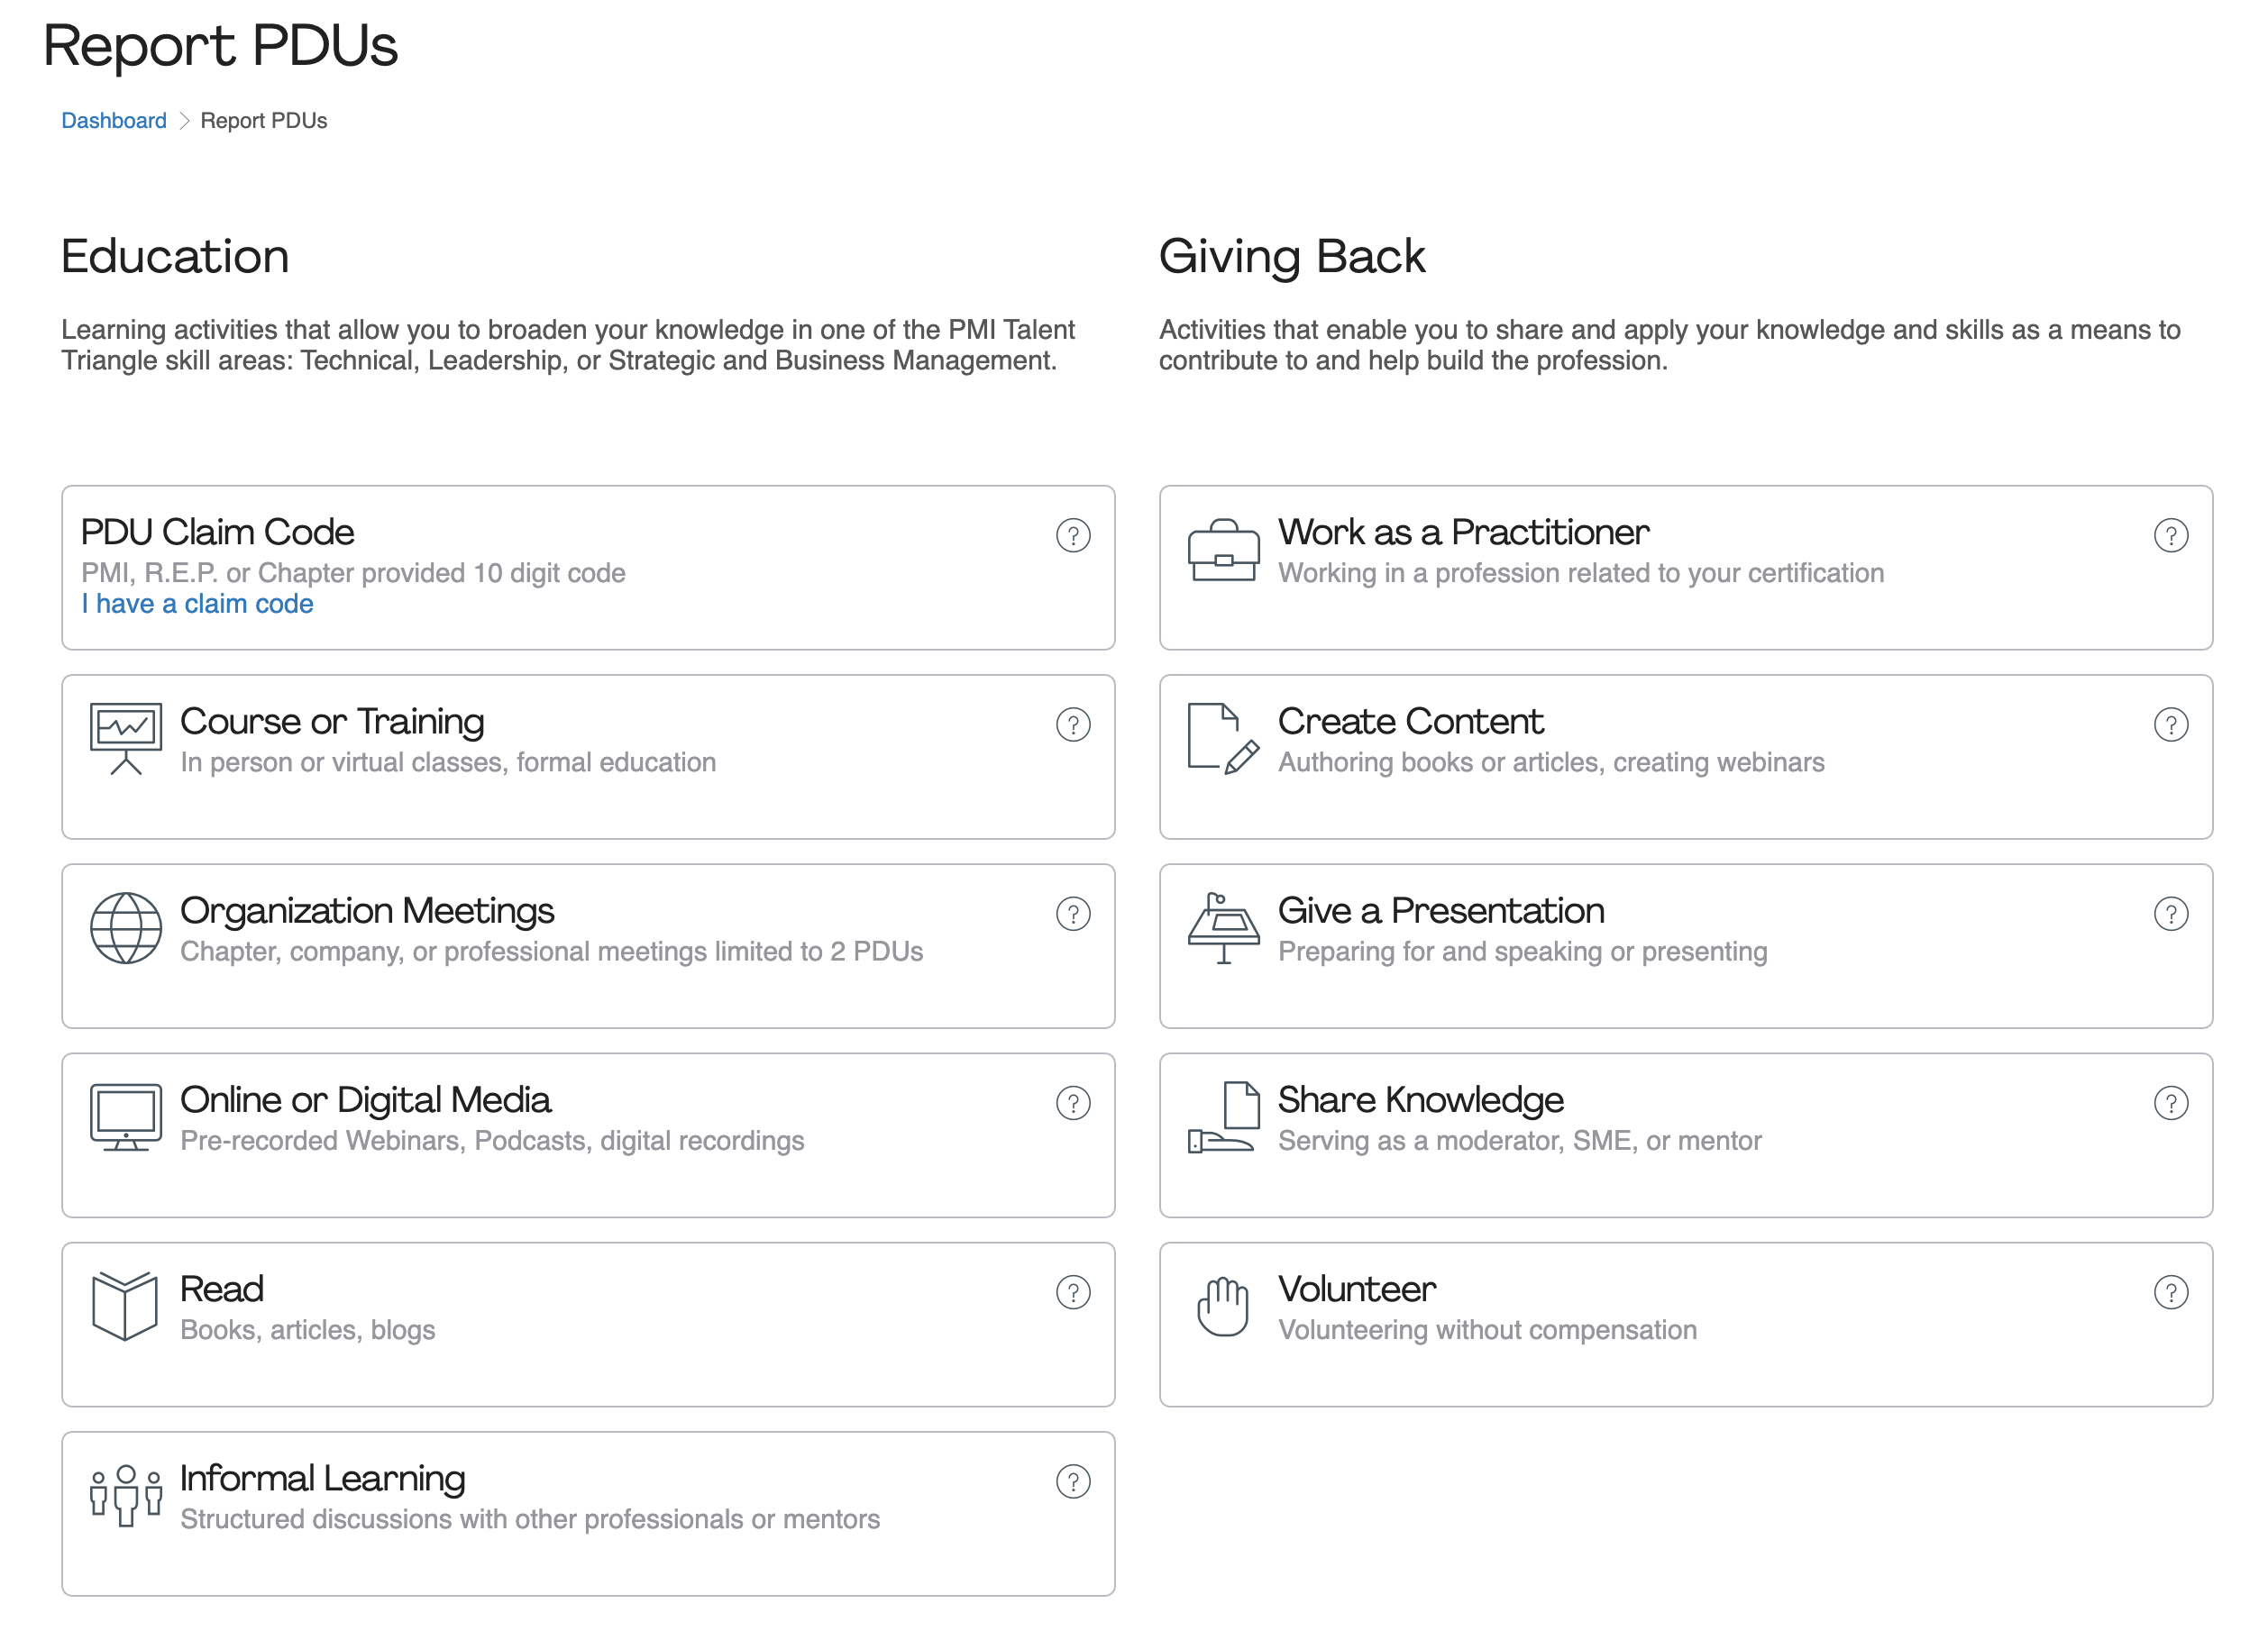Click the Create Content document pencil icon
The height and width of the screenshot is (1631, 2268).
coord(1223,737)
